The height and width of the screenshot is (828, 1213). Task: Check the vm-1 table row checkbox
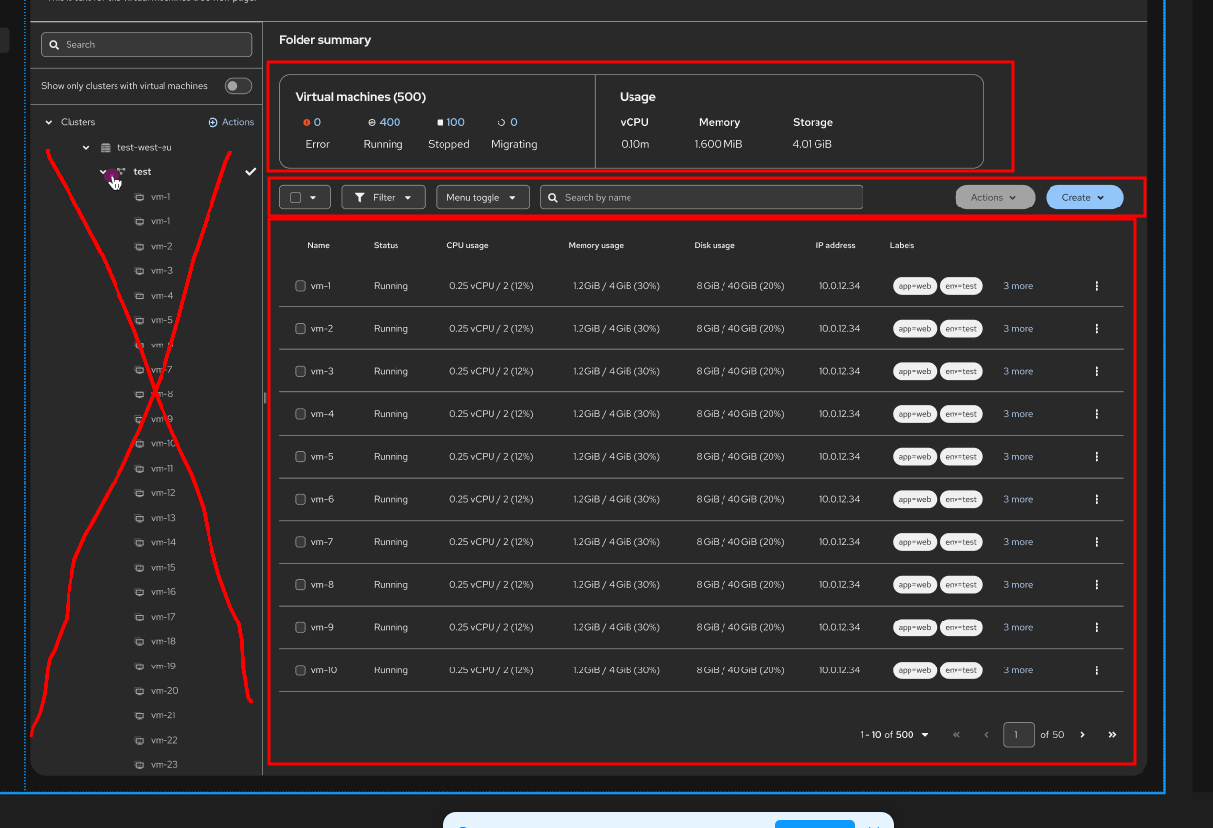coord(301,286)
